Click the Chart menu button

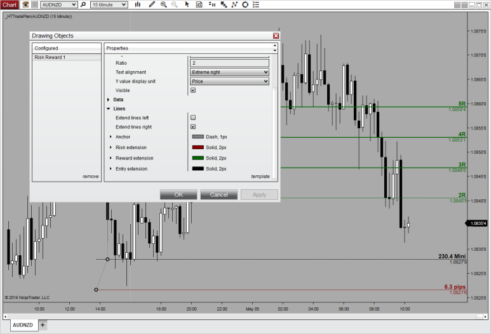click(10, 4)
